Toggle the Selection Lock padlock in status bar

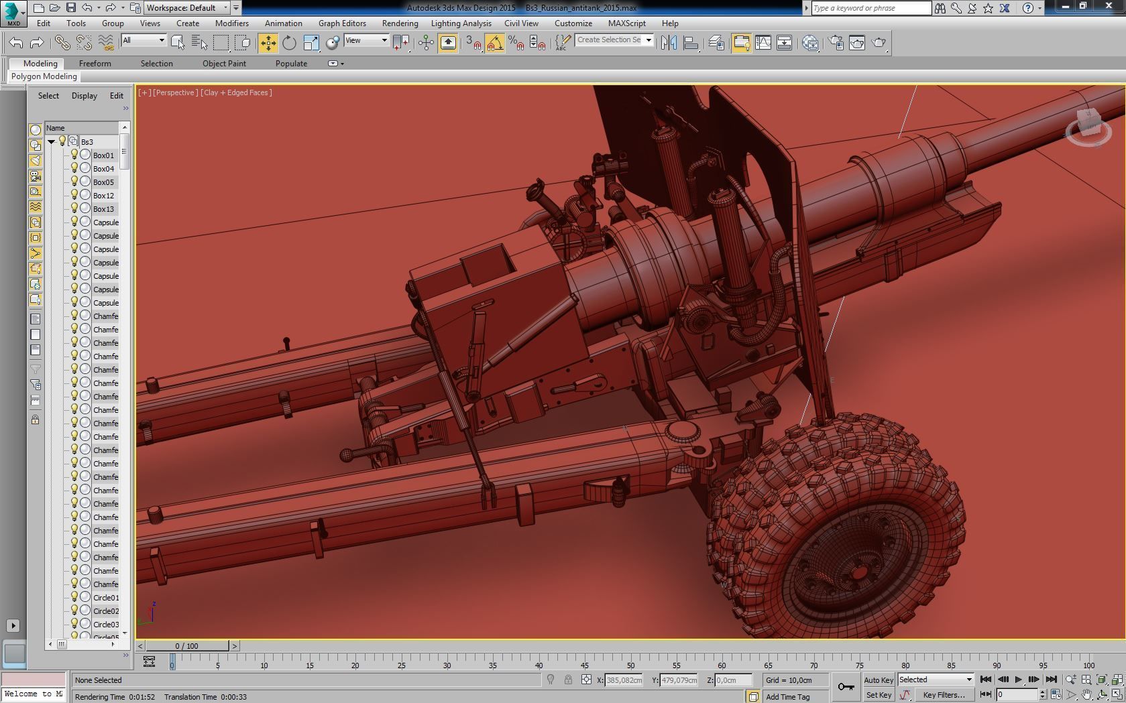(x=568, y=680)
